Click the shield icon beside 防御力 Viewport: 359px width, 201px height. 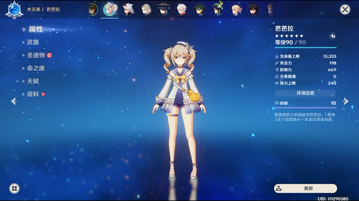(x=277, y=70)
